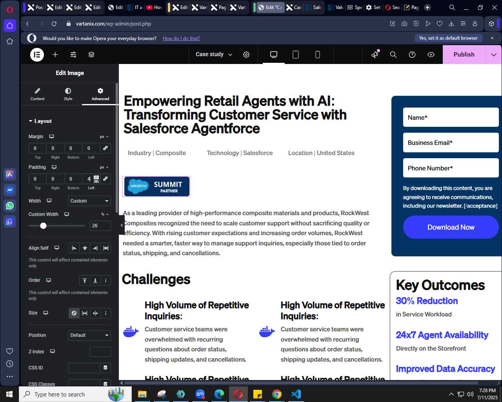
Task: Open the Case study document dropdown
Action: click(214, 55)
